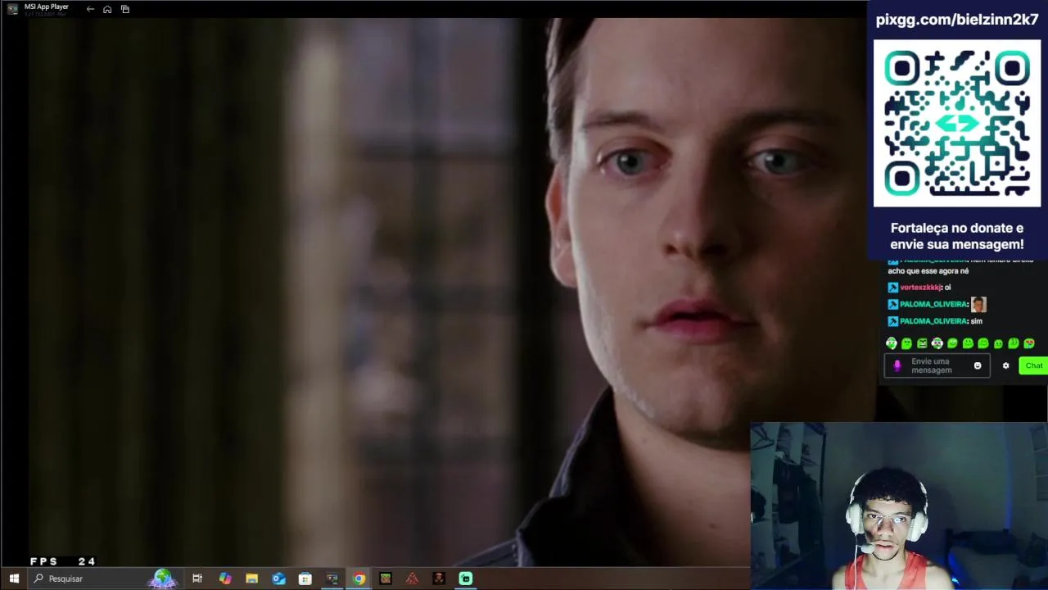Click the moderator badge beside vortexzkkkj
This screenshot has height=590, width=1048.
892,288
